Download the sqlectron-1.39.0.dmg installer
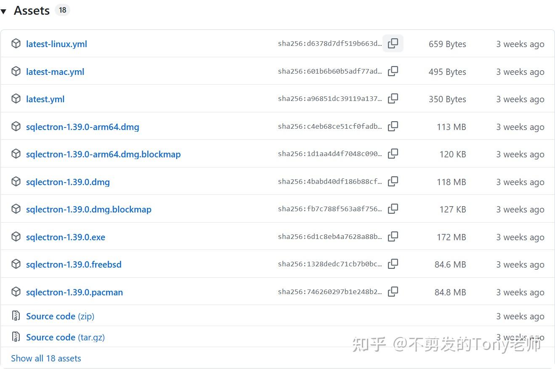The image size is (555, 369). 68,182
